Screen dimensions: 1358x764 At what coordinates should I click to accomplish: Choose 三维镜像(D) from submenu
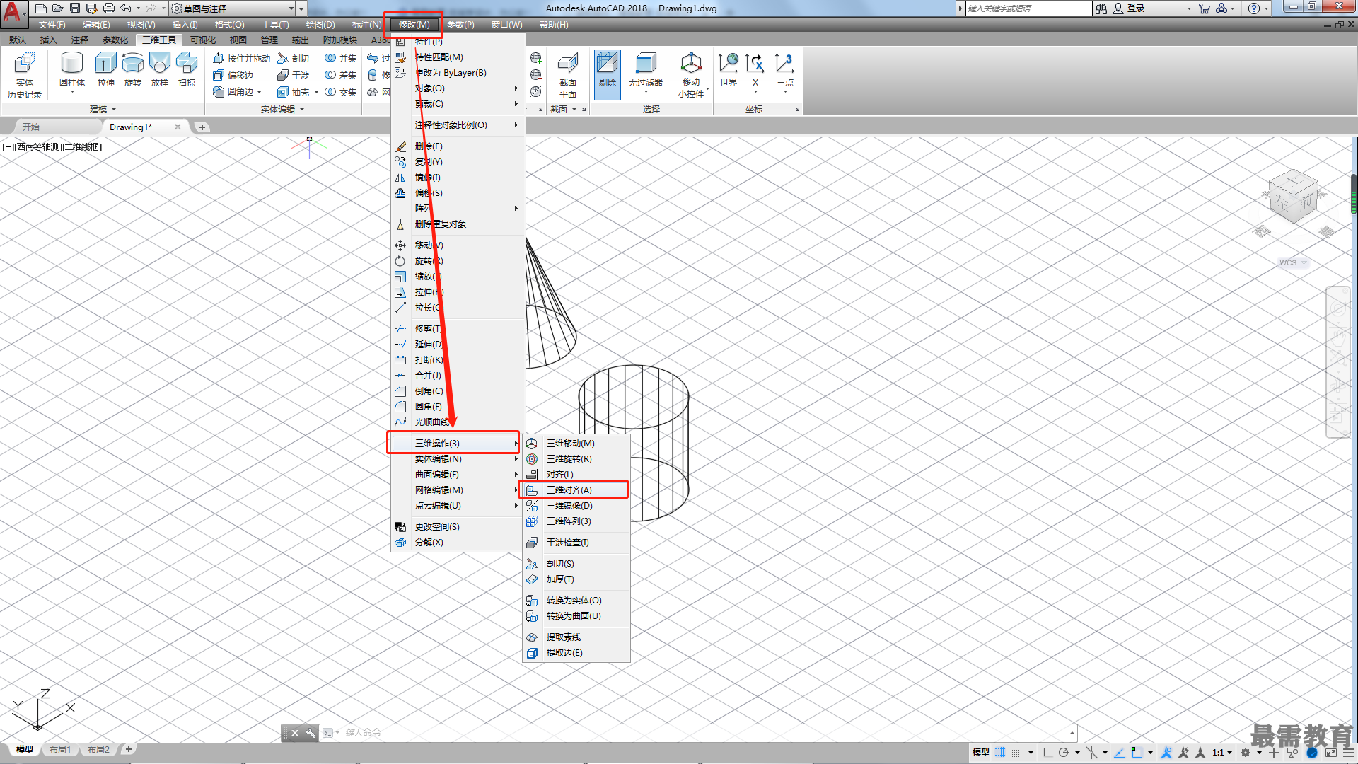pos(574,505)
